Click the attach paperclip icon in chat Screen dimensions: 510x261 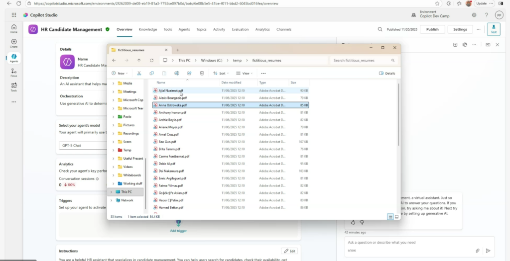tap(477, 251)
